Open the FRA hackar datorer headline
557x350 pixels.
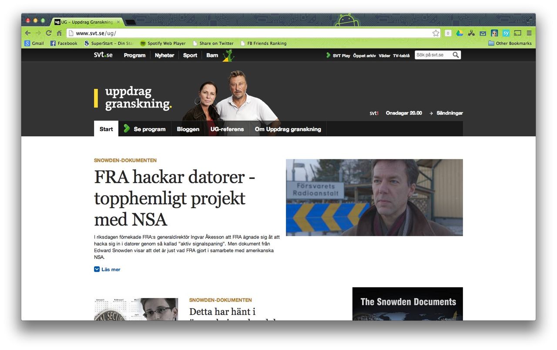coord(174,198)
